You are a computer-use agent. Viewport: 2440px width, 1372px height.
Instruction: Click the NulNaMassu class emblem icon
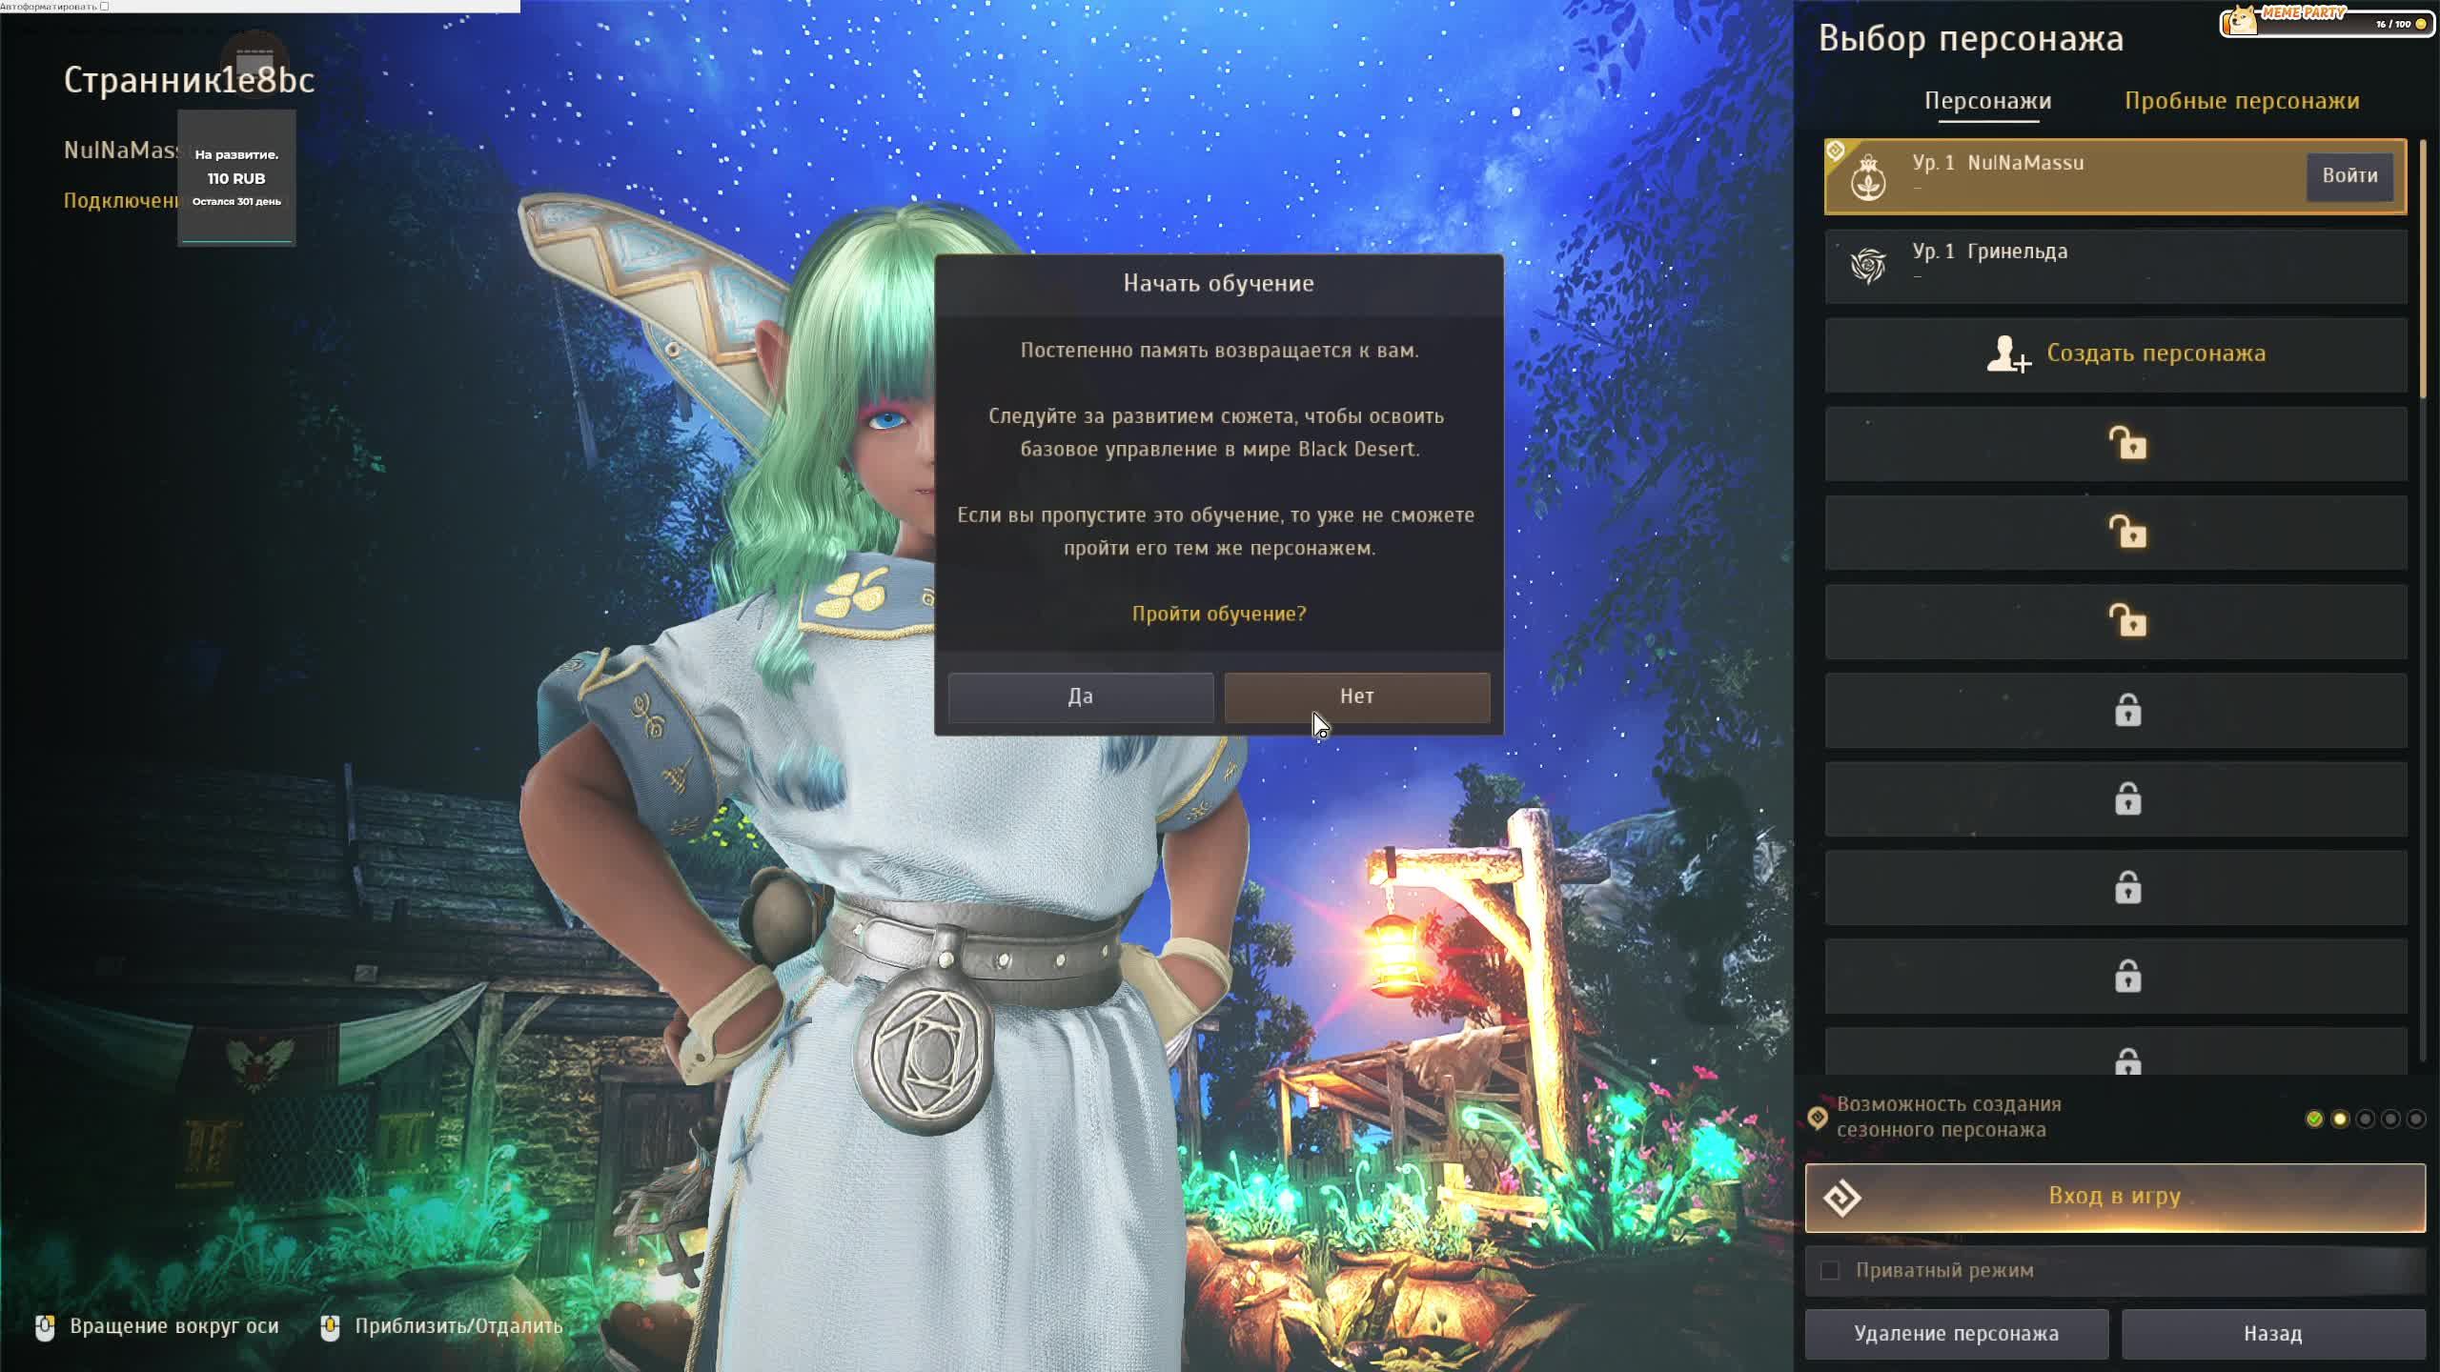[x=1867, y=177]
